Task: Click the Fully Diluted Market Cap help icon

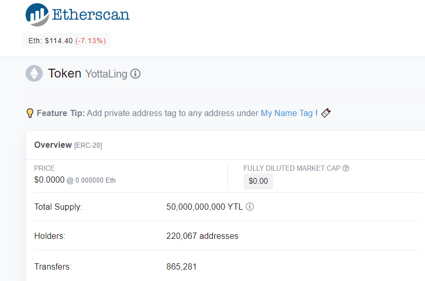Action: 346,168
